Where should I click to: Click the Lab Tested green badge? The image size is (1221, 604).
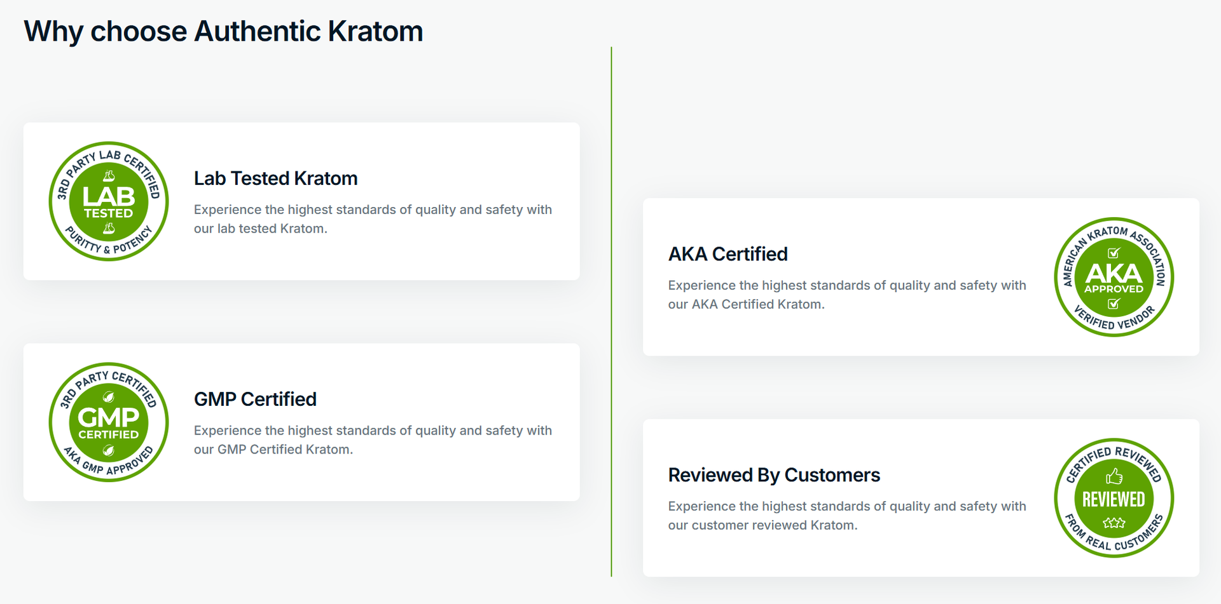pyautogui.click(x=109, y=201)
